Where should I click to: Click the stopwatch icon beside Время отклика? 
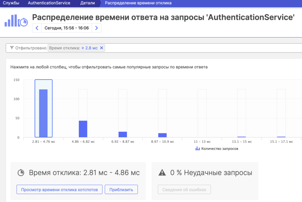click(21, 173)
